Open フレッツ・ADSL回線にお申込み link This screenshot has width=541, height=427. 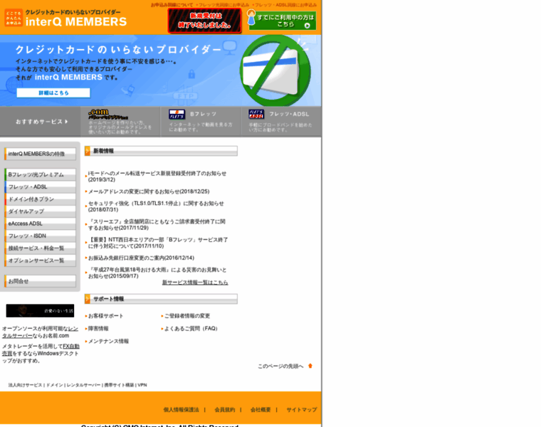point(284,5)
